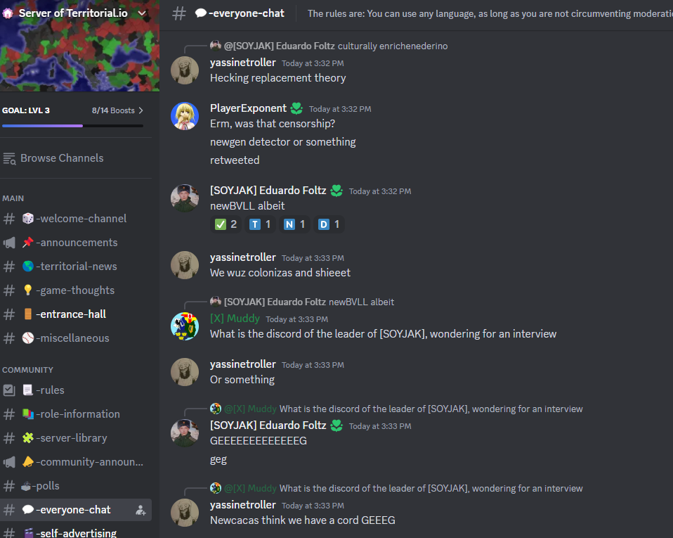Click PlayerExponent's avatar image

click(x=185, y=116)
